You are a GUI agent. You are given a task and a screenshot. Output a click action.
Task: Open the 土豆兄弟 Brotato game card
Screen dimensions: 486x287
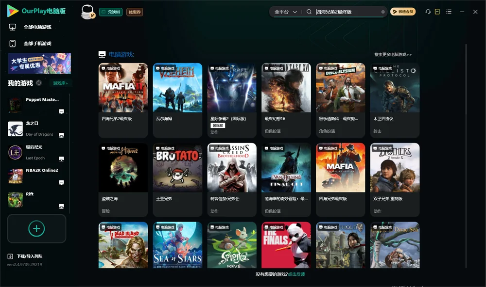click(x=177, y=180)
